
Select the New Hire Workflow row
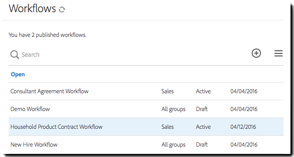146,144
